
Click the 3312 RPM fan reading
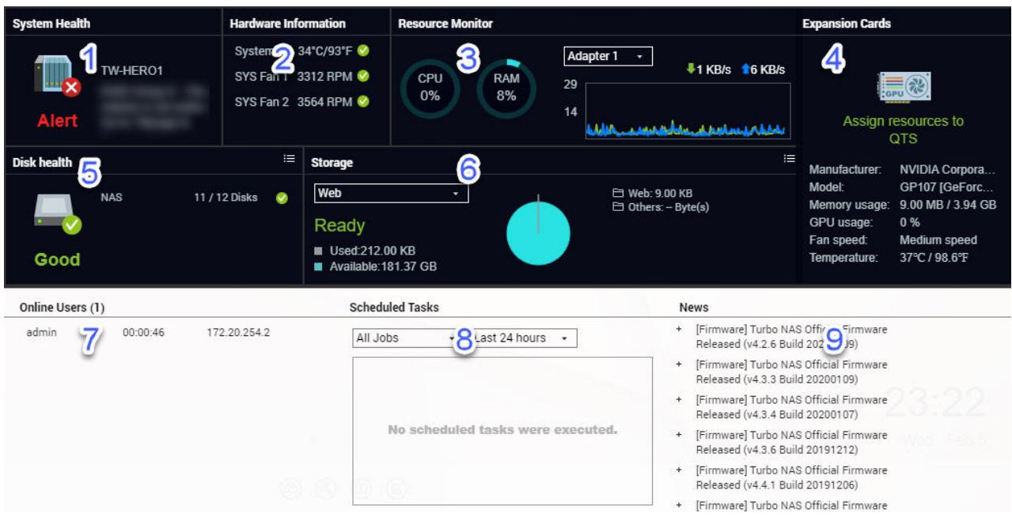coord(325,77)
